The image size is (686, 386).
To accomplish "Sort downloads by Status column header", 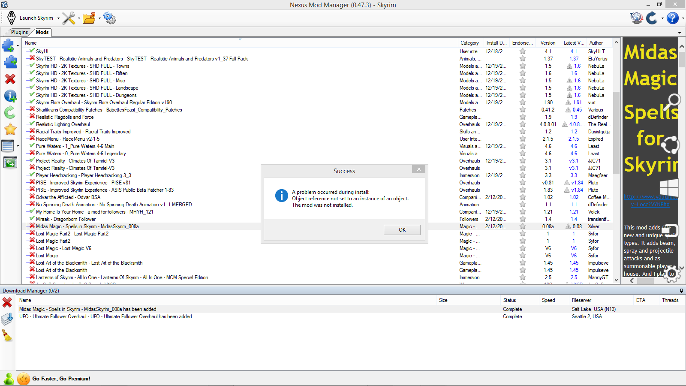I will click(519, 300).
